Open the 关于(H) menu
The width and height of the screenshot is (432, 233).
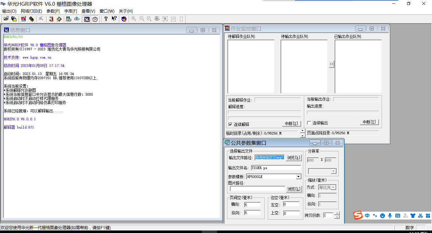126,11
